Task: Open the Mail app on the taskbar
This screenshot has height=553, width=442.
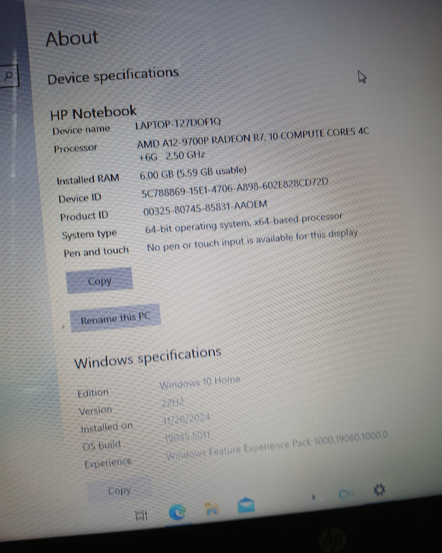Action: point(246,505)
